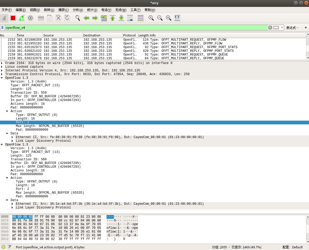
Task: Open the recent display filters dropdown
Action: 282,28
